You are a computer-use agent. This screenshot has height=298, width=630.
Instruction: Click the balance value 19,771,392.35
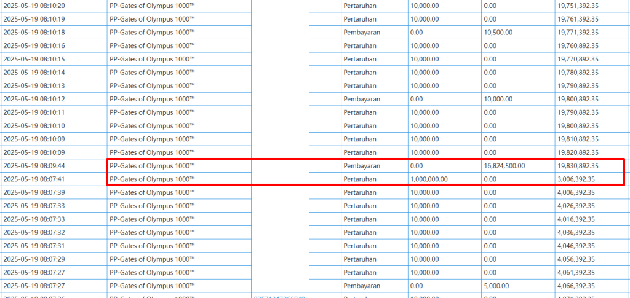pos(578,33)
